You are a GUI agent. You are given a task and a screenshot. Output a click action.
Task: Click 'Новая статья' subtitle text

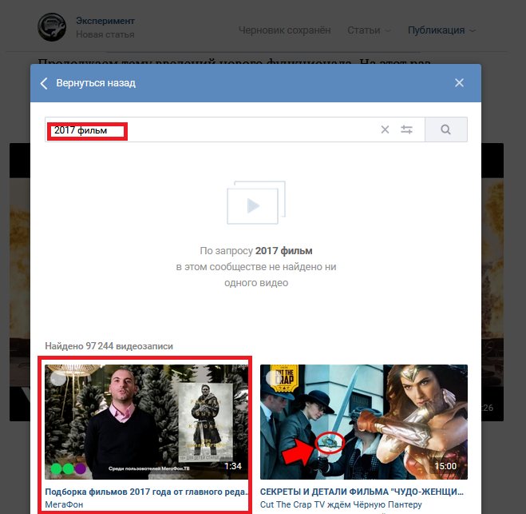(105, 34)
